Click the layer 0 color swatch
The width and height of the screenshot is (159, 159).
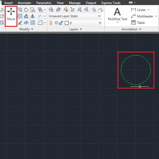pos(67,23)
